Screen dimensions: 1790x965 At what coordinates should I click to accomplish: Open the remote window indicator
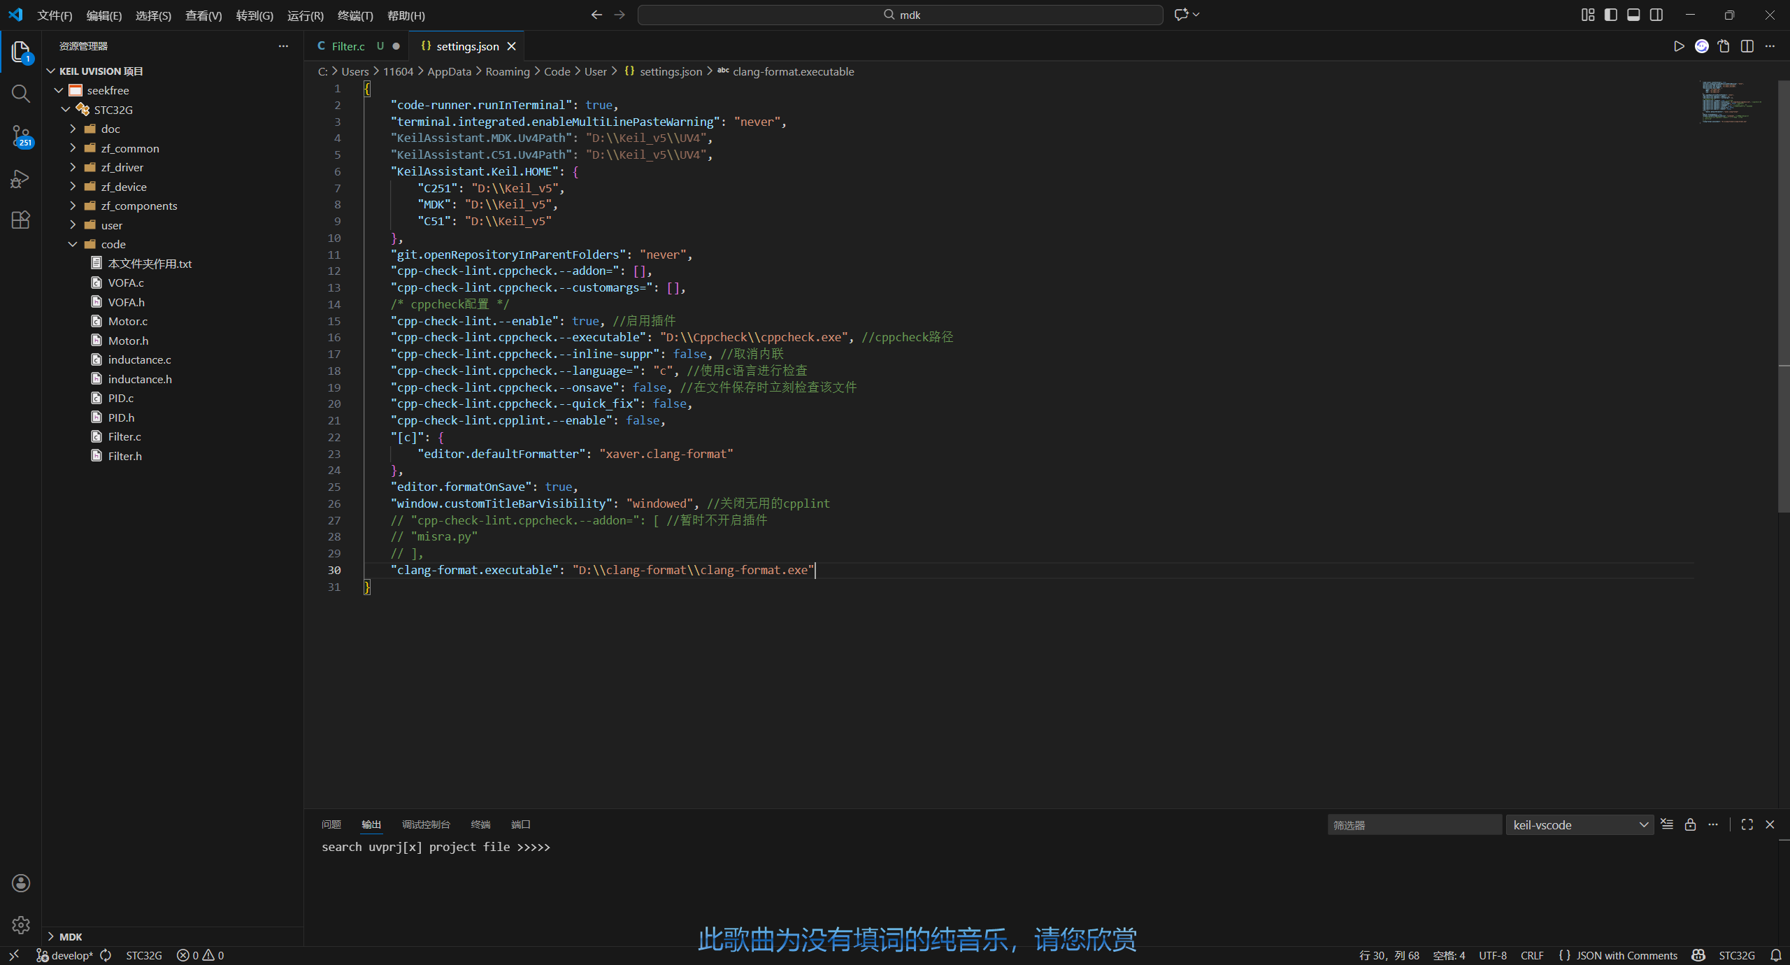click(14, 955)
